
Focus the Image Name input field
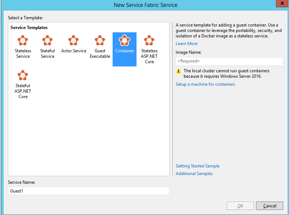[229, 61]
